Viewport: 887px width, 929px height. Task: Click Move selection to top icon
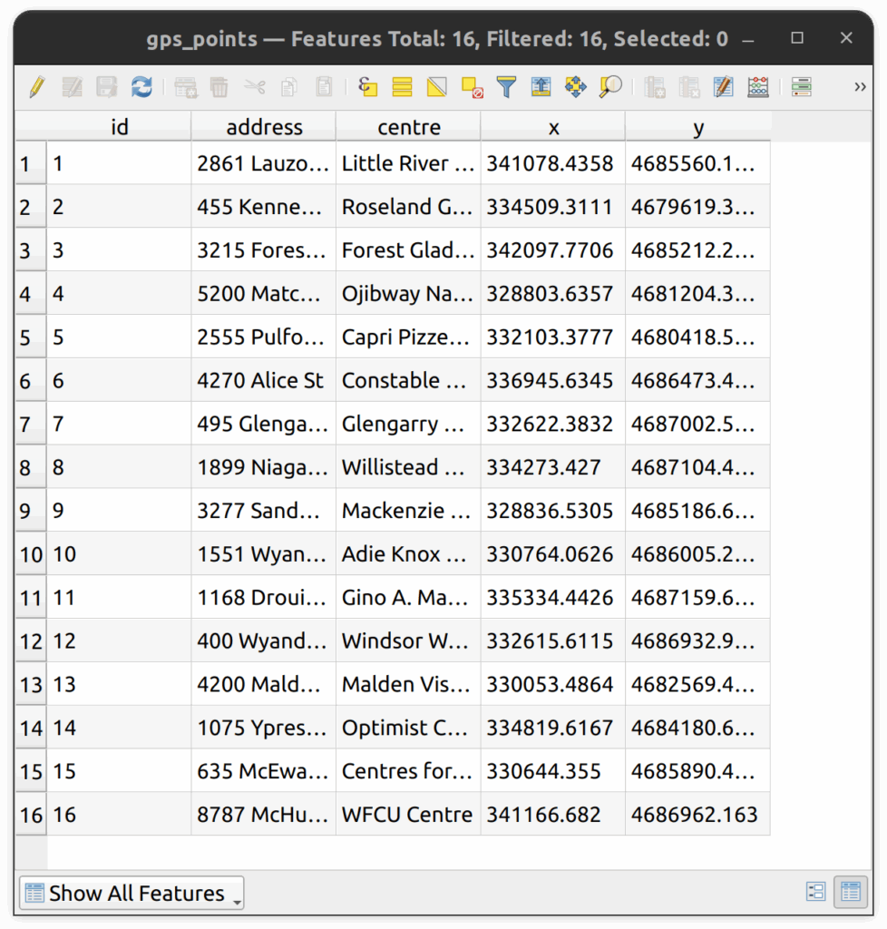541,87
